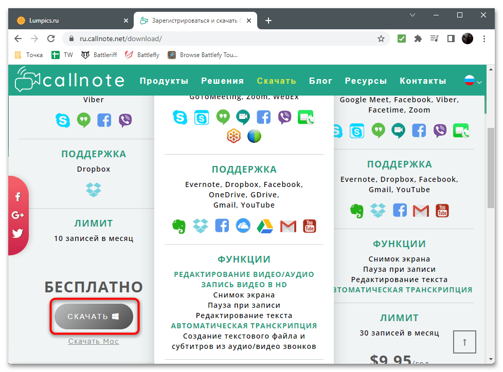Click the OneDrive cloud icon

[243, 226]
